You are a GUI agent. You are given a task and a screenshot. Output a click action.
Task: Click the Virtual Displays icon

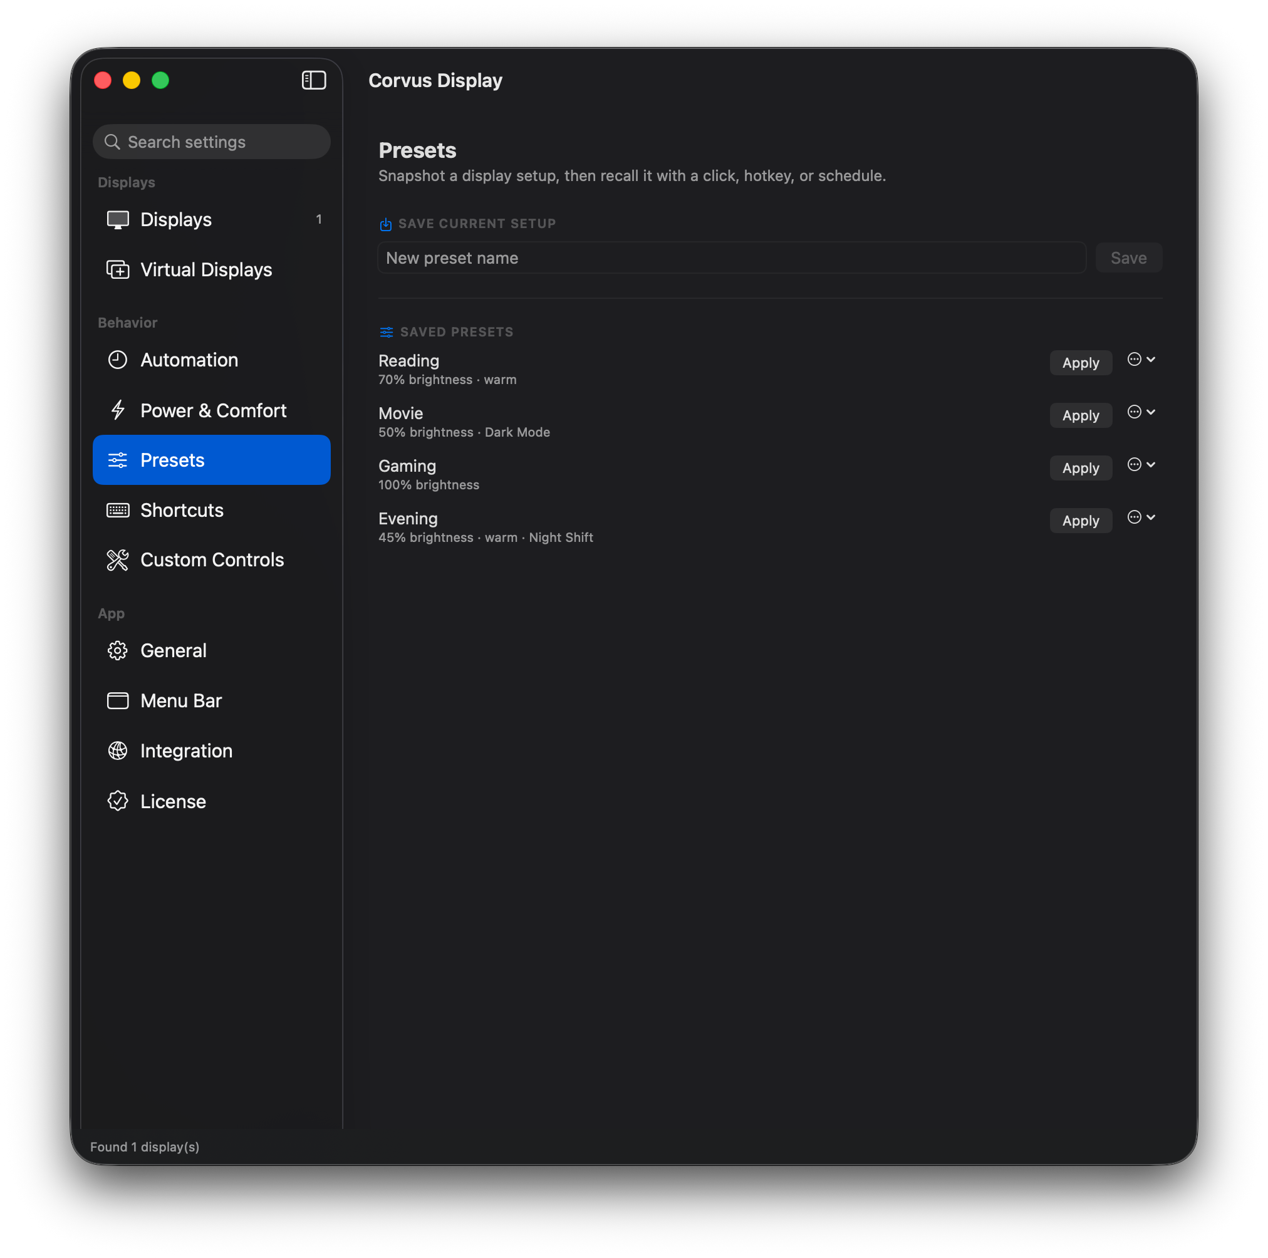(118, 270)
